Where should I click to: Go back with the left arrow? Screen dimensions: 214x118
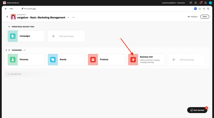7,17
